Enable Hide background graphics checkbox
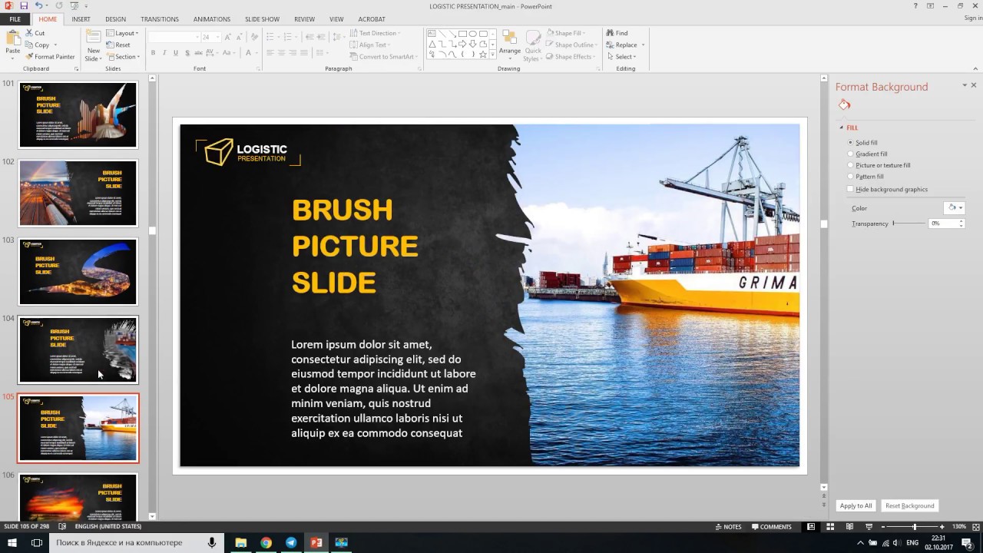The image size is (983, 553). point(850,189)
